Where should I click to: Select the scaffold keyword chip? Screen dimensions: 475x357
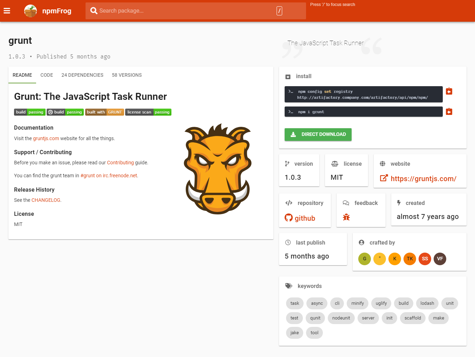point(413,318)
